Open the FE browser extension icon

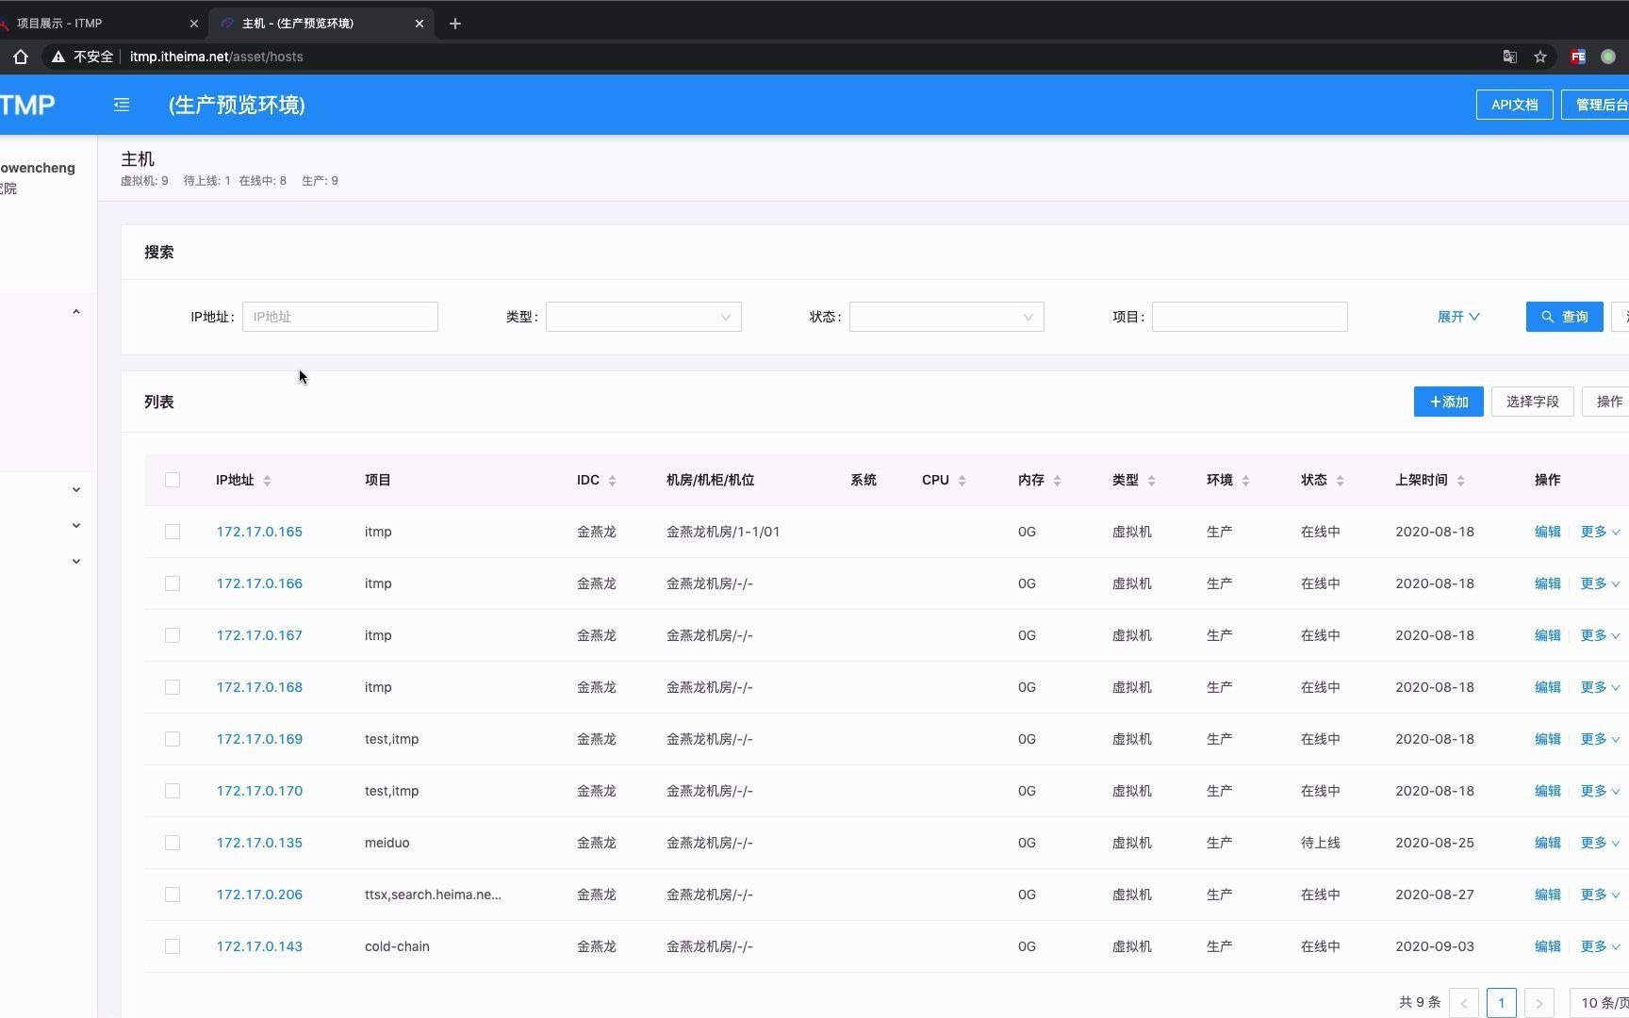(x=1578, y=57)
